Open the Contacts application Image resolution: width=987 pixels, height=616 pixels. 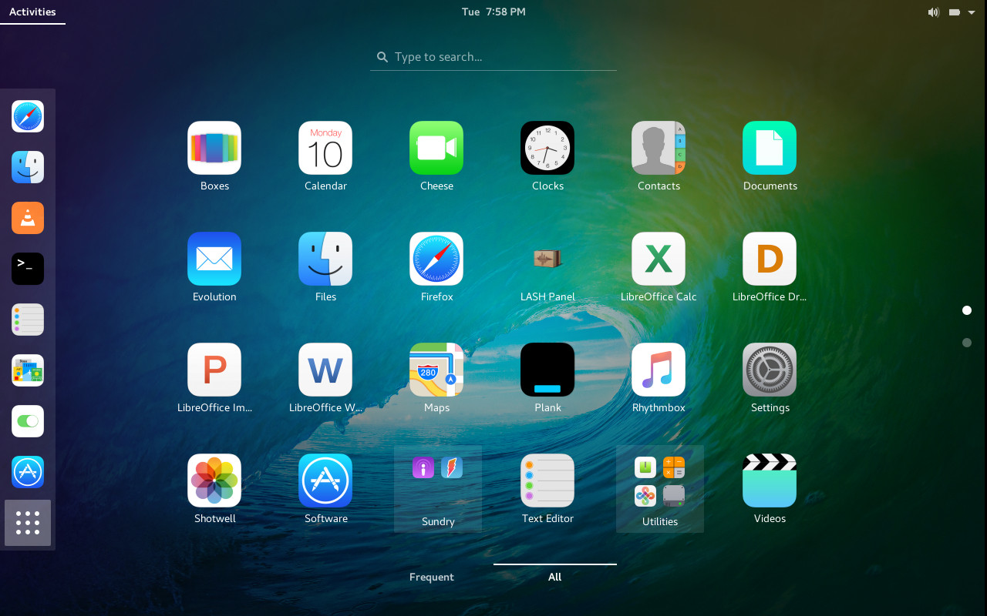(x=659, y=148)
